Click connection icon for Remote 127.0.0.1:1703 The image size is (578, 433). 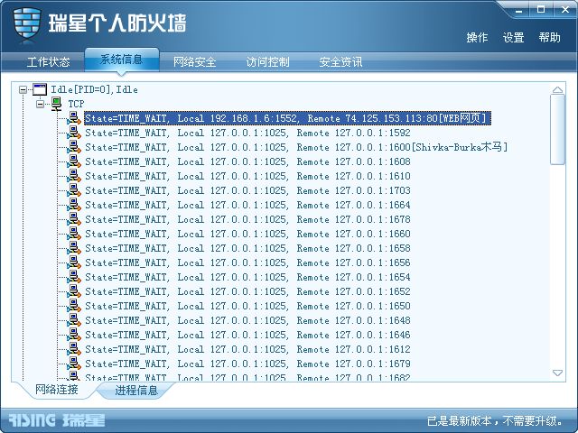tap(74, 190)
